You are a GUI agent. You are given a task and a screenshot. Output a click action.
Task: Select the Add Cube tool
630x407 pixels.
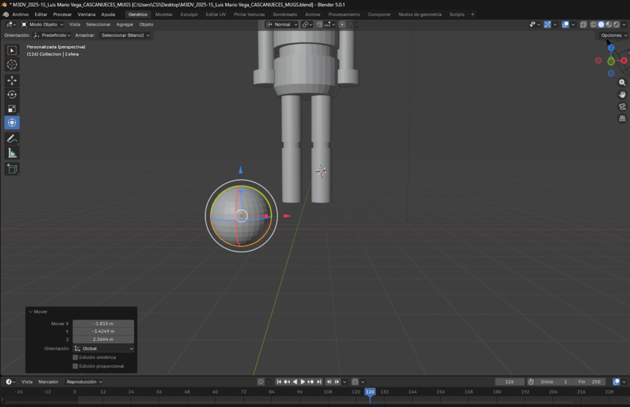pyautogui.click(x=12, y=168)
